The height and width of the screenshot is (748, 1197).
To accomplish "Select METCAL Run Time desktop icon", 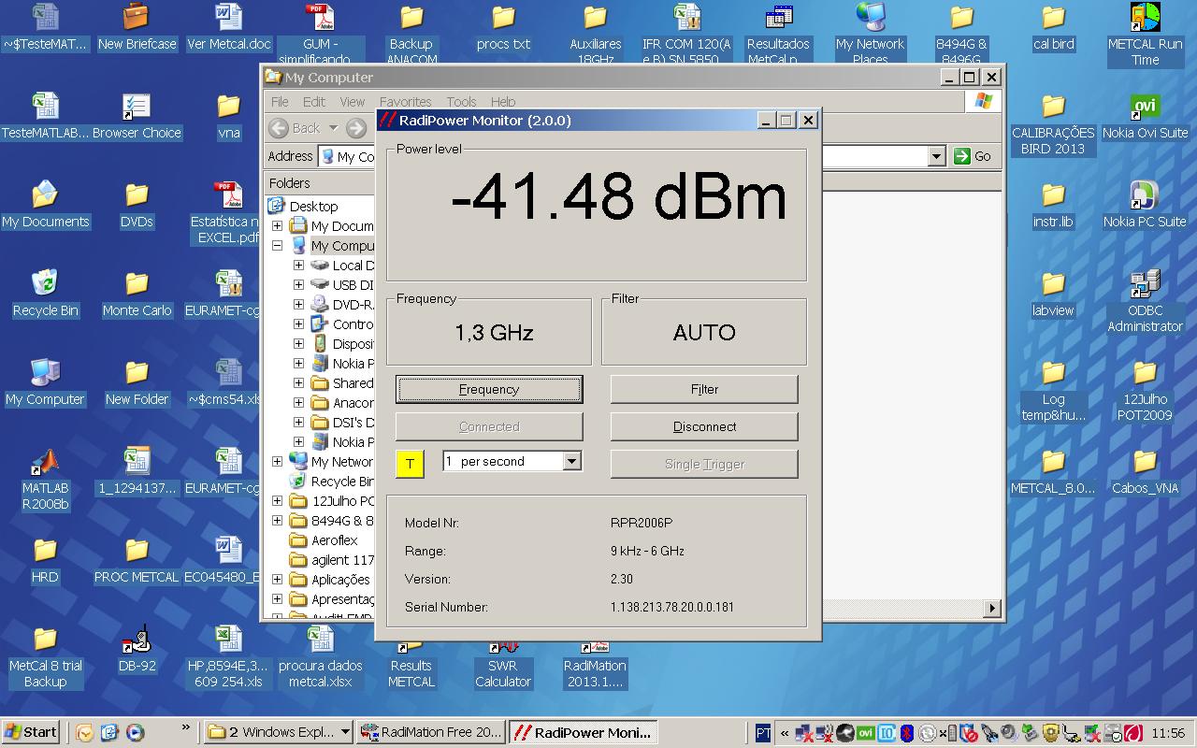I will 1145,33.
